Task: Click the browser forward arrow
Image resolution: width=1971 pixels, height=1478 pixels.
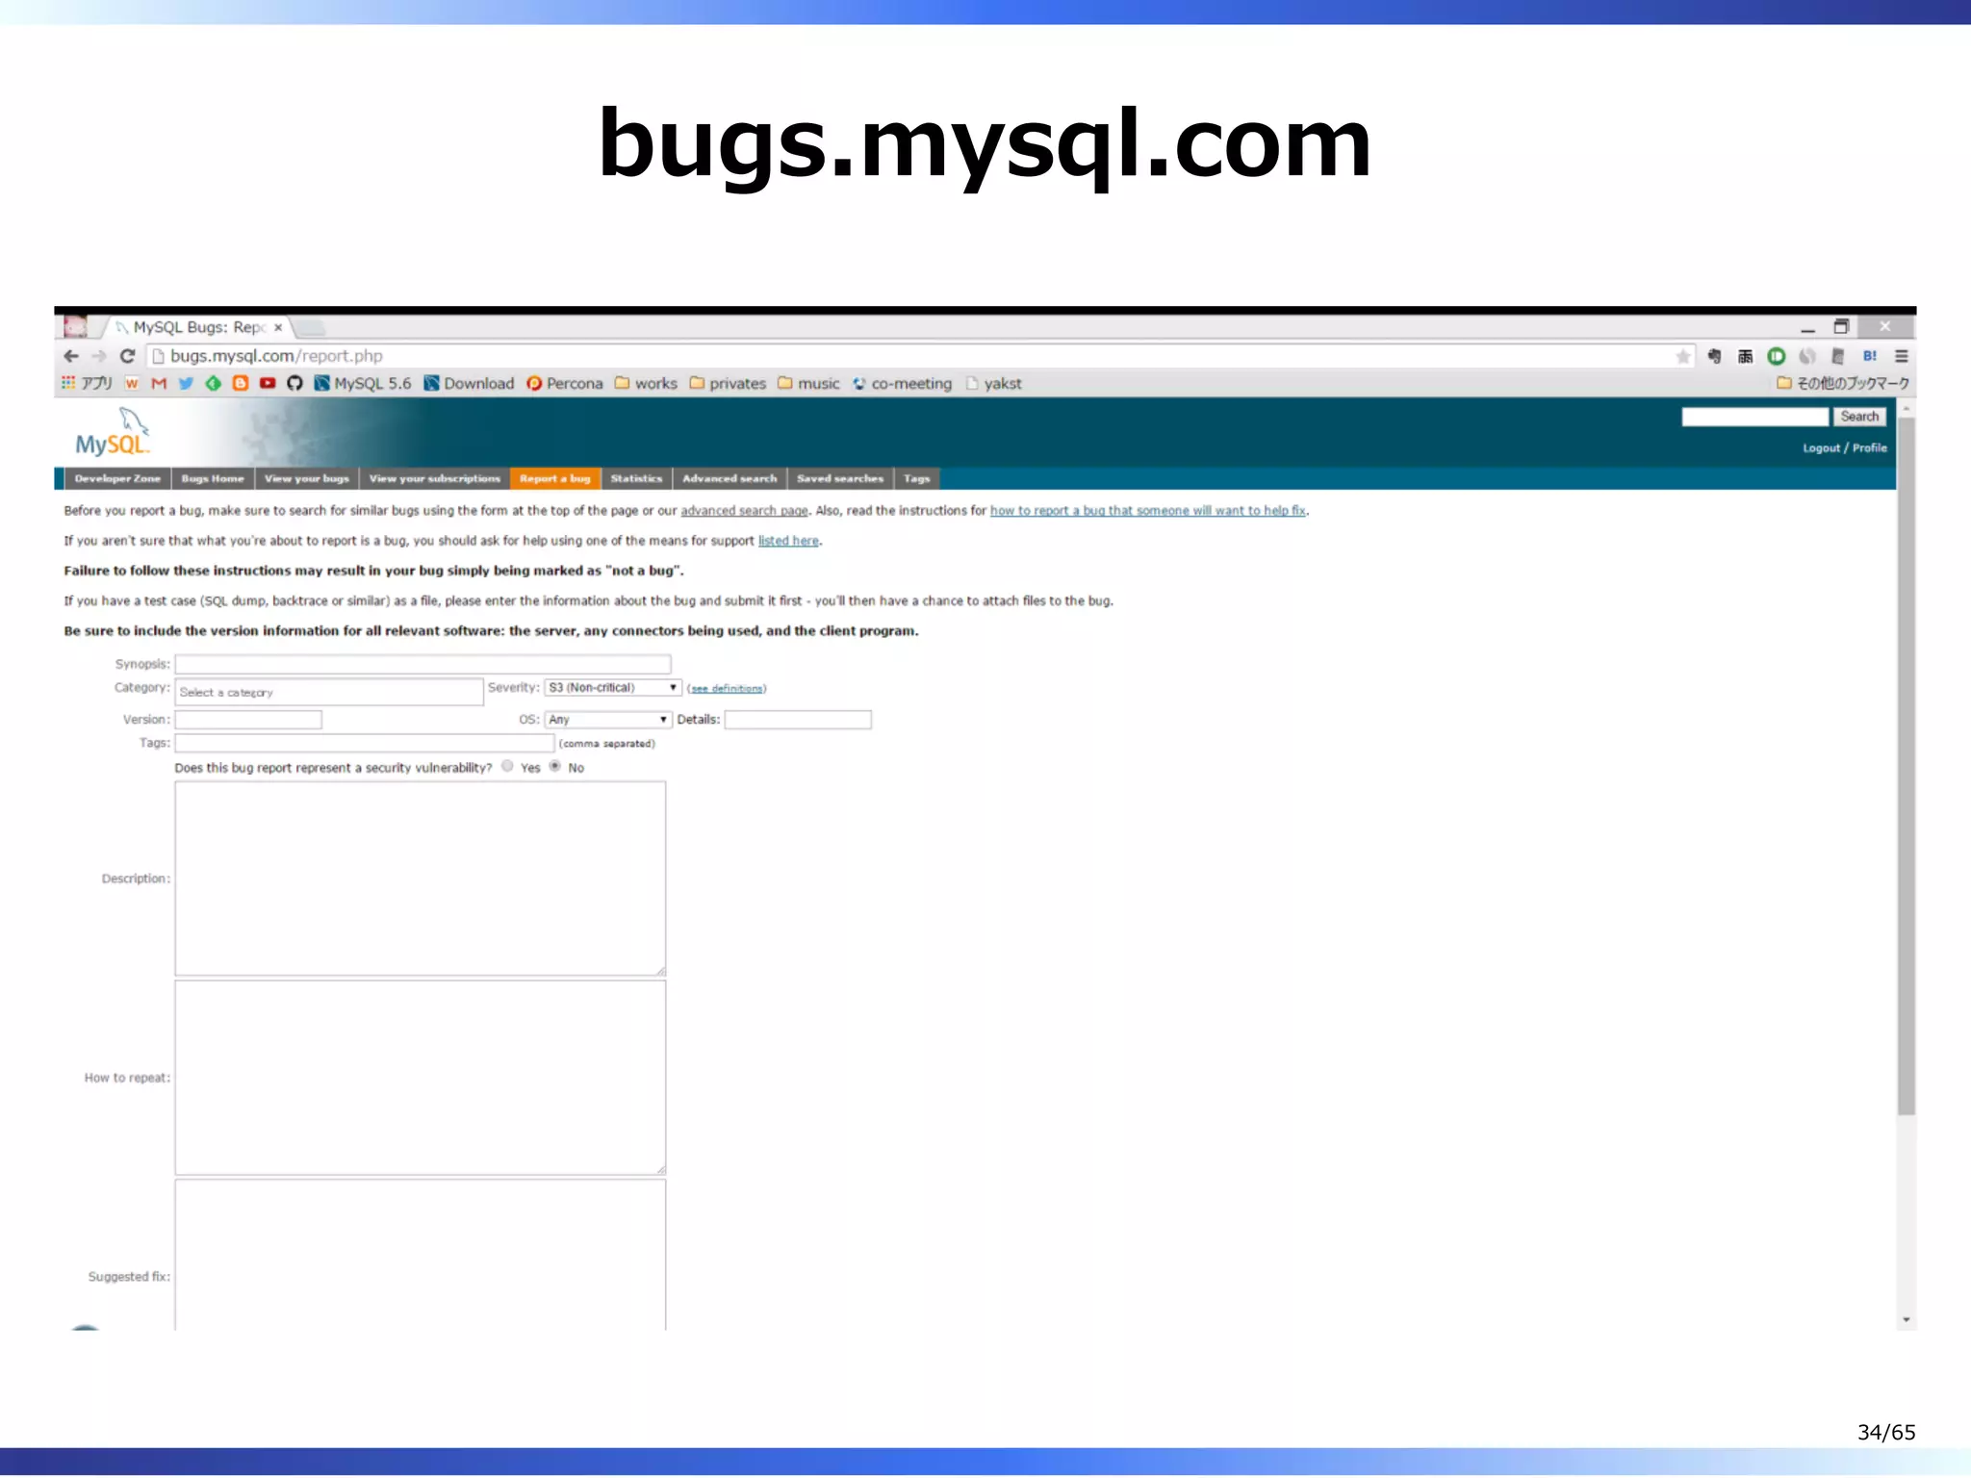Action: coord(98,356)
